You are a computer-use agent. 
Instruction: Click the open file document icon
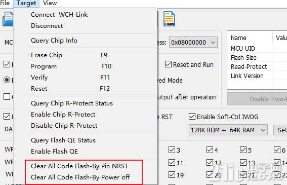8,19
